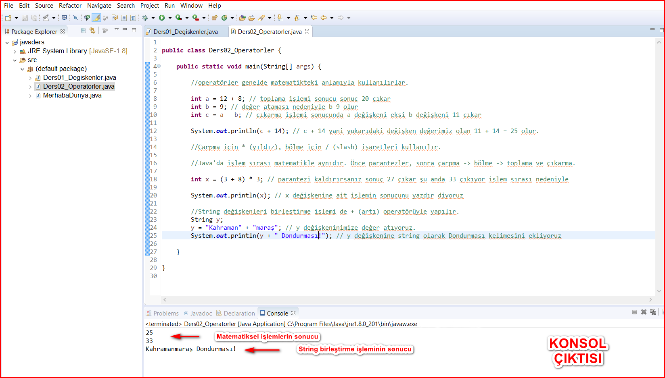Click the Skip All Breakpoints icon

pyautogui.click(x=75, y=18)
